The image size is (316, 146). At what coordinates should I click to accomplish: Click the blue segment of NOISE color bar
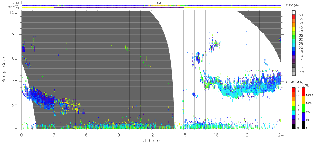[303, 116]
